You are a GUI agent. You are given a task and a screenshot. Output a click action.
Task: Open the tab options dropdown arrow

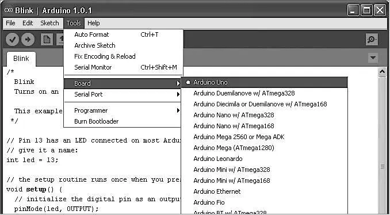[x=373, y=58]
